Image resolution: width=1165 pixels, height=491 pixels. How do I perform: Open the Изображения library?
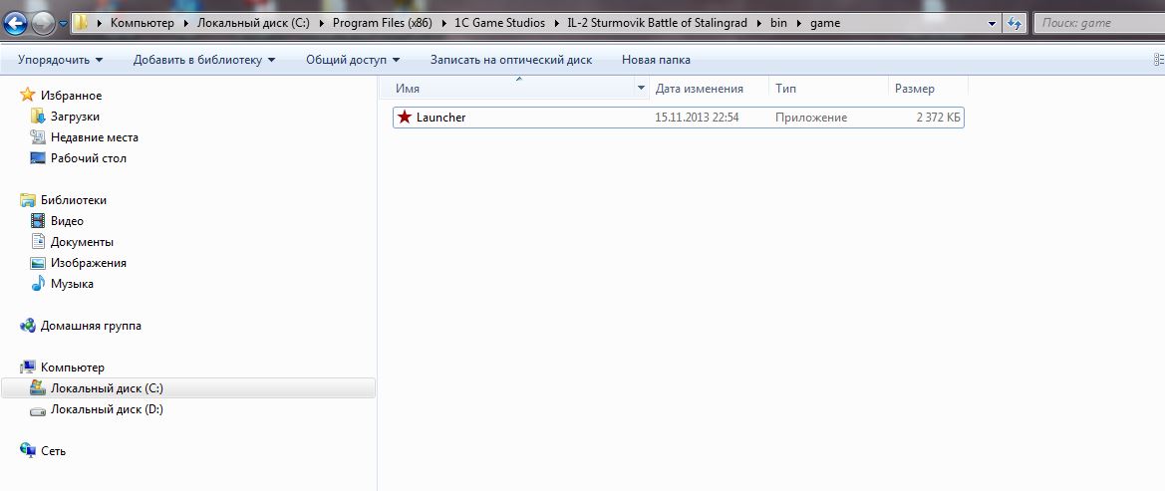[89, 263]
